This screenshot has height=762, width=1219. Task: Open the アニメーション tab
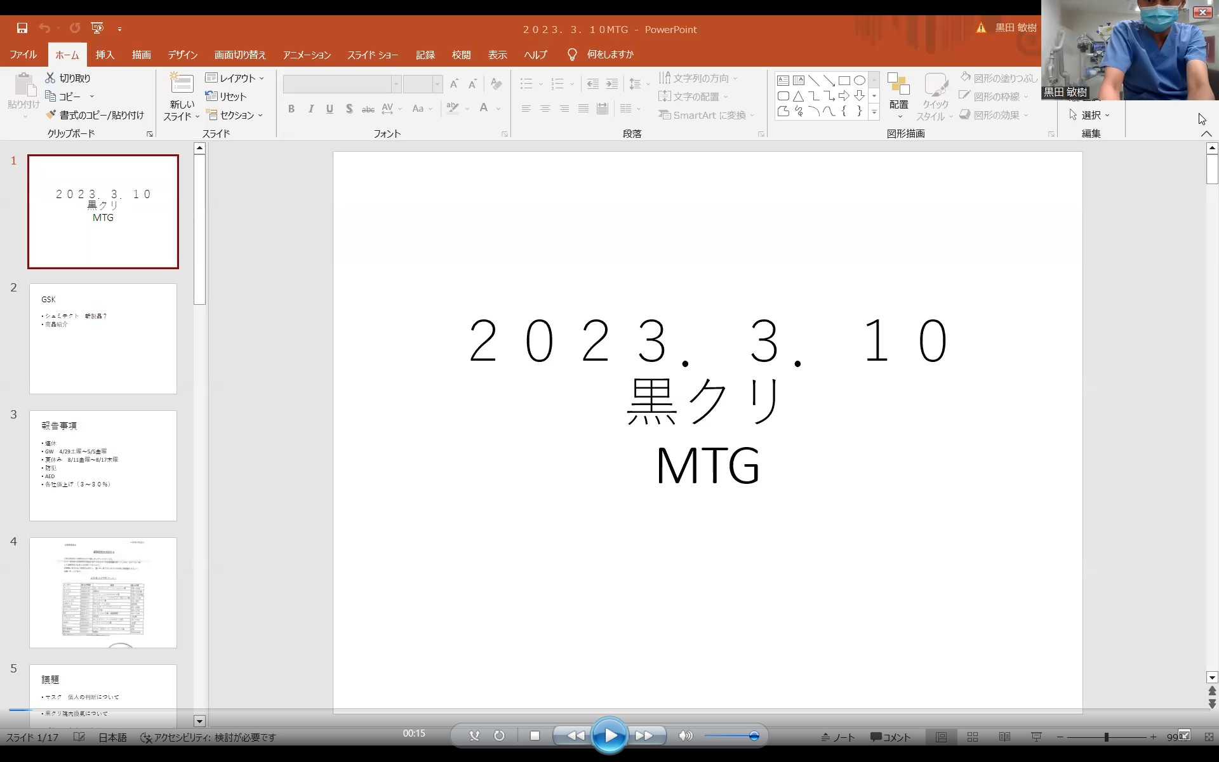[x=307, y=55]
